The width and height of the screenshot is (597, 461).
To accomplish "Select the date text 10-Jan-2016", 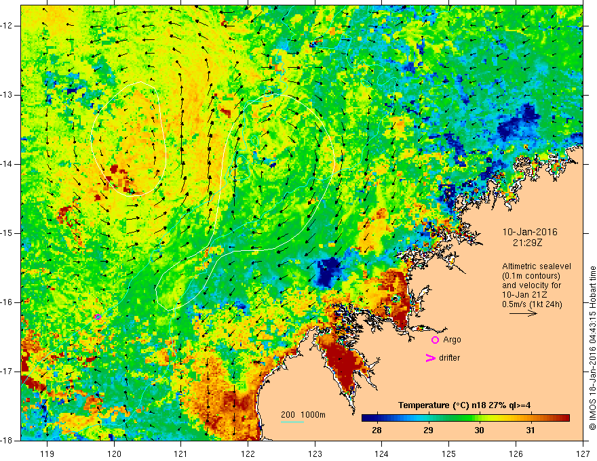I will [530, 232].
